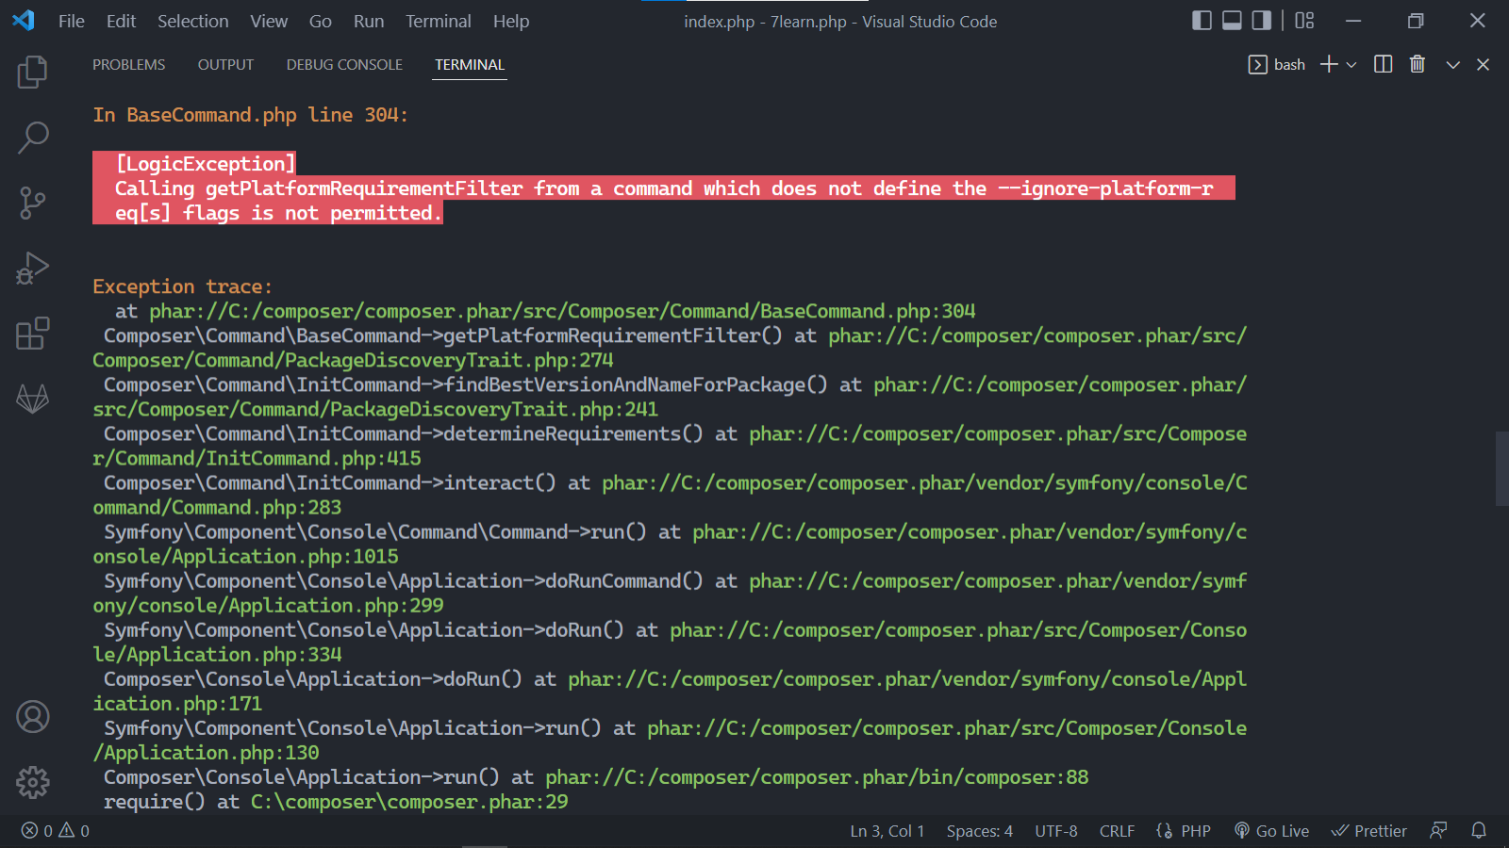Open BaseCommand.php:304 link in exception trace
Screen dimensions: 1509x848
tap(562, 311)
